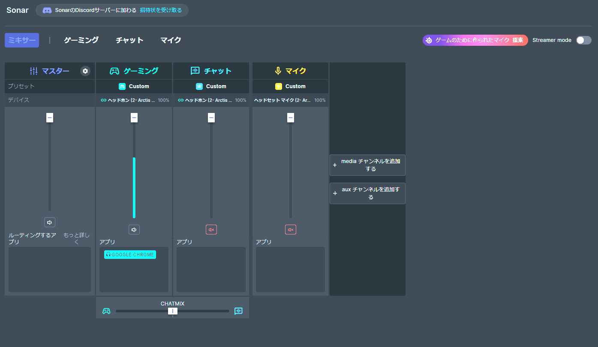The height and width of the screenshot is (347, 598).
Task: Open Gaming Custom preset dropdown
Action: pos(134,86)
